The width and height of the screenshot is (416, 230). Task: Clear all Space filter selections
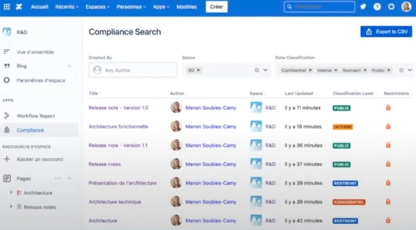[256, 70]
